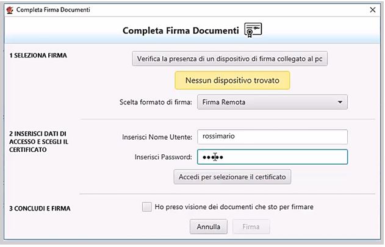Click the yellow Nessun dispositivo trovato banner
385x247 pixels.
coord(232,80)
